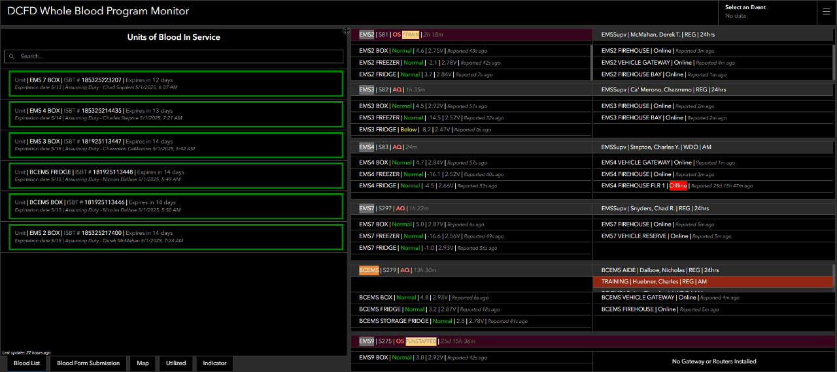Click the EMS2 FIREHOUSE BAY row
The height and width of the screenshot is (372, 837).
coord(714,74)
